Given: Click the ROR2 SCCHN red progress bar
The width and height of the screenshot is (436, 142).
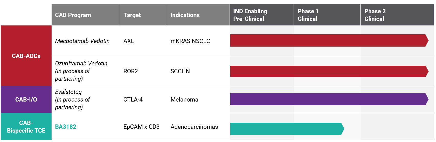Looking at the screenshot, I should 329,72.
